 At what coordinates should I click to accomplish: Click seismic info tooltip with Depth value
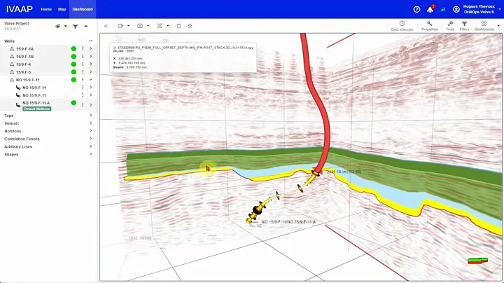tap(183, 57)
